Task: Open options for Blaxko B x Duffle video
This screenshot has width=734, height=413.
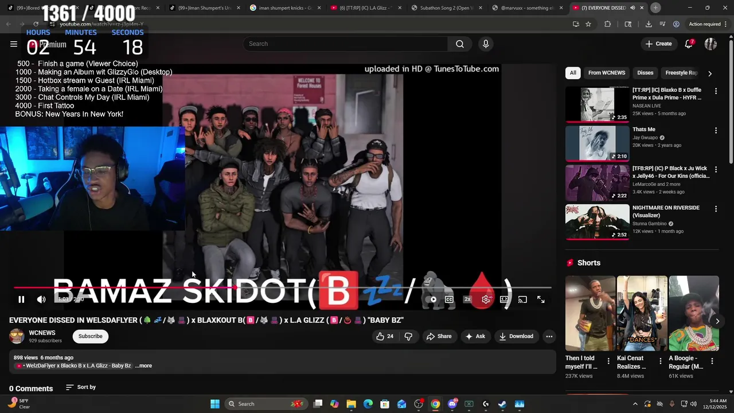Action: 716,91
